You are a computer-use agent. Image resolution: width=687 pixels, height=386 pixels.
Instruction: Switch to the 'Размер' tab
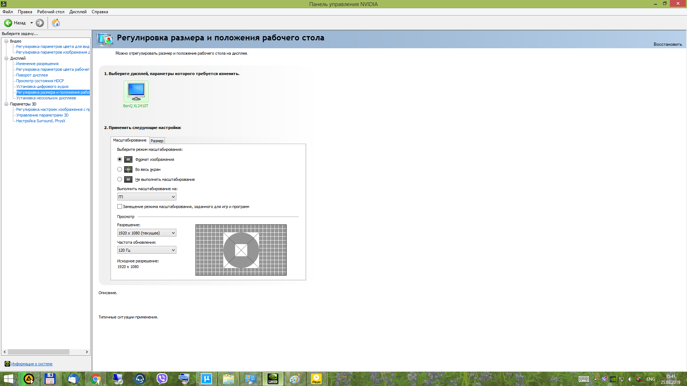click(157, 141)
